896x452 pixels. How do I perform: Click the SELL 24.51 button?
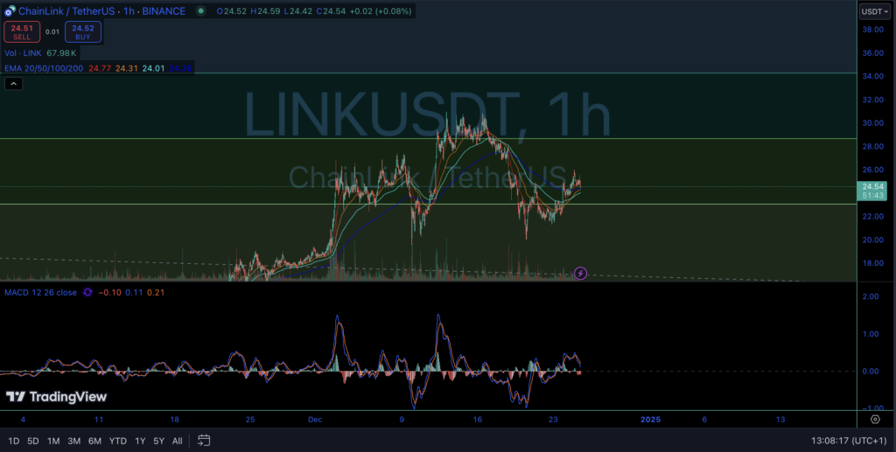click(22, 32)
